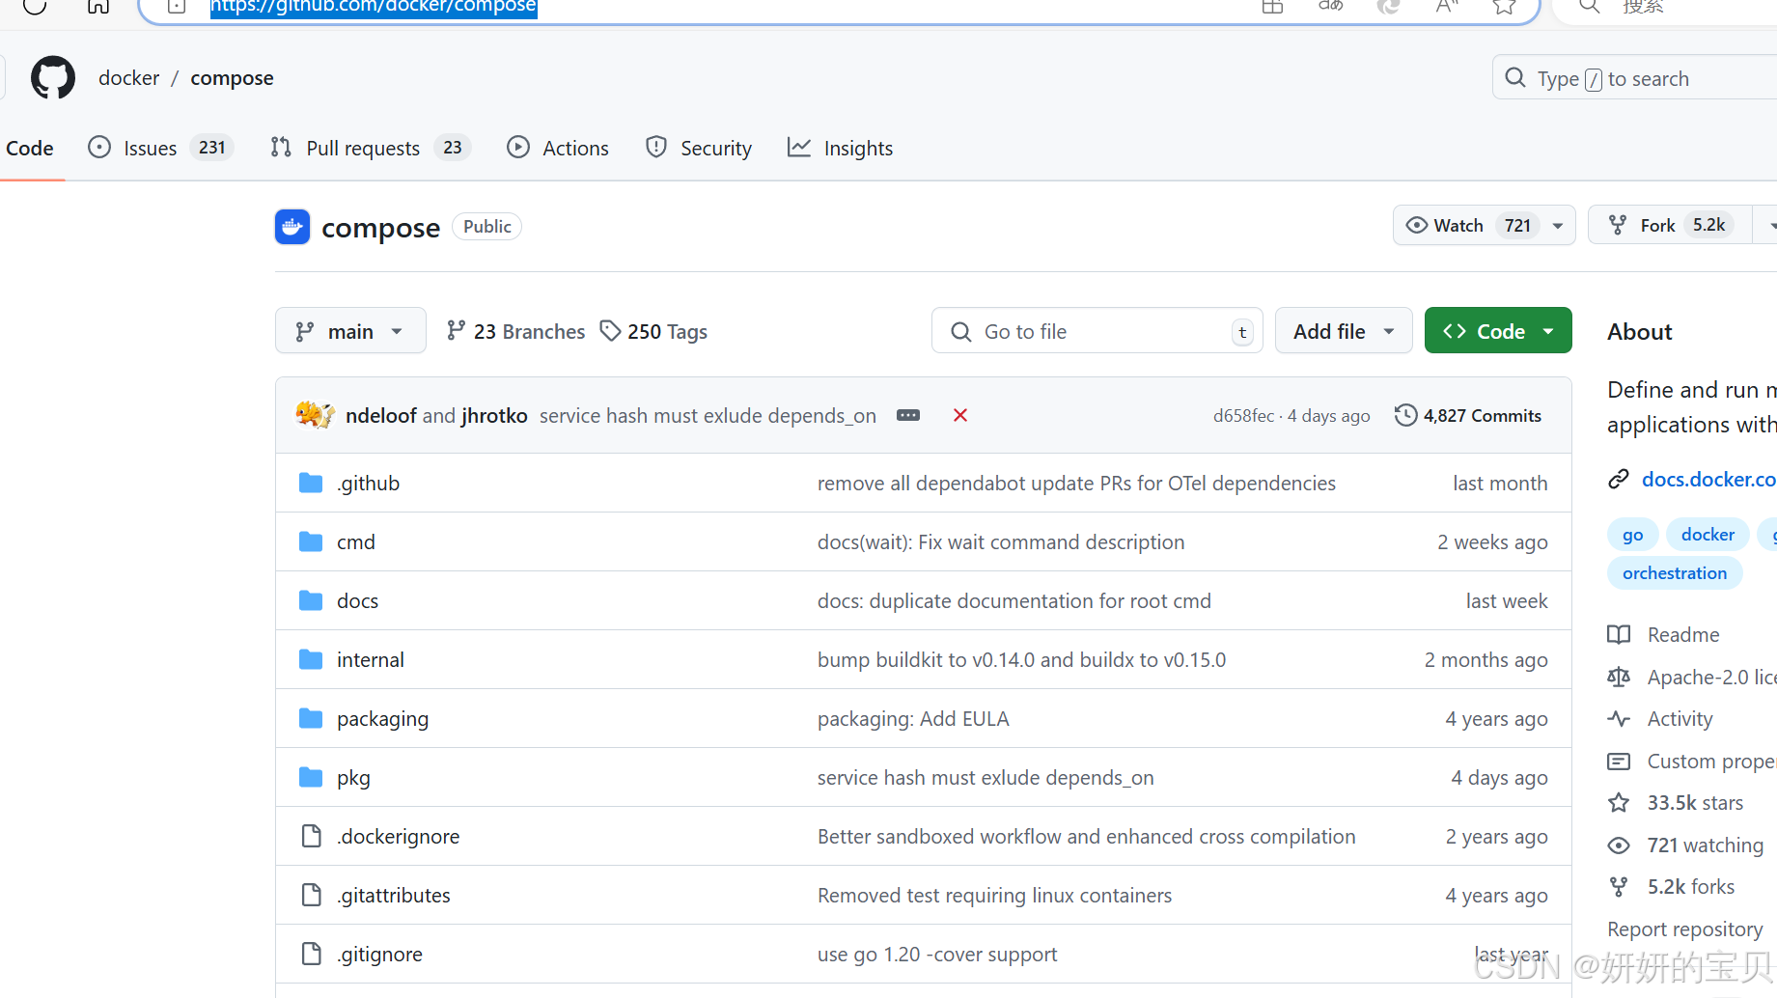Open the docs folder
The image size is (1777, 998).
357,600
